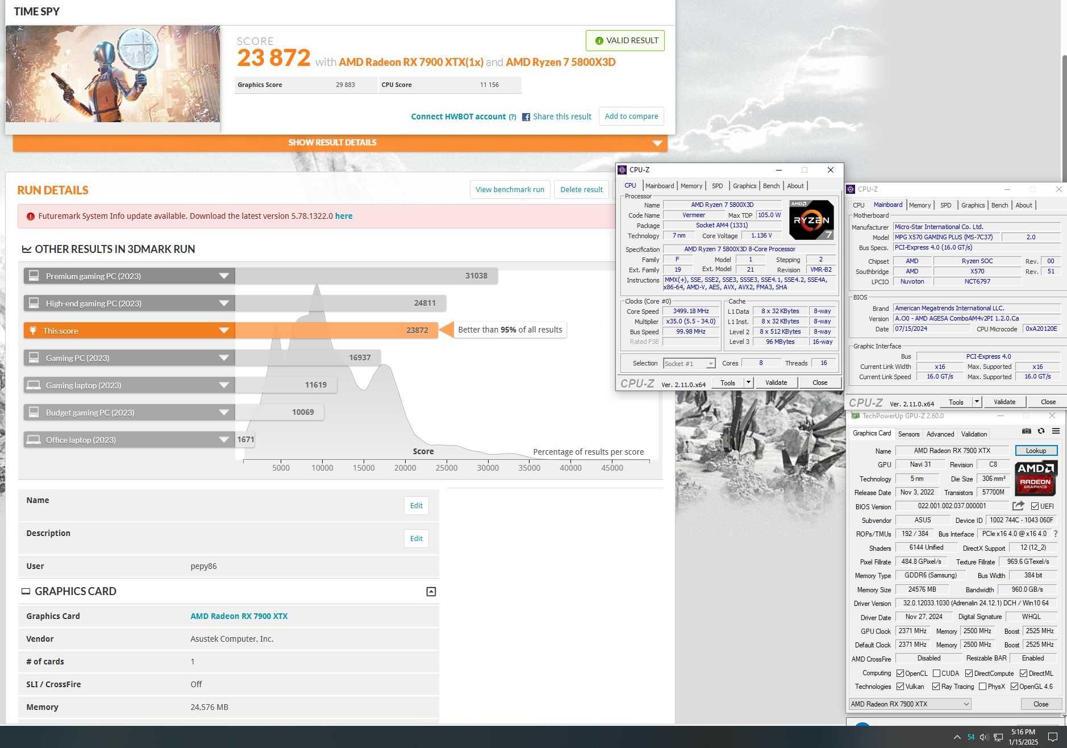The height and width of the screenshot is (748, 1067).
Task: Toggle the OpenGL 4.6 checkbox
Action: click(1014, 687)
